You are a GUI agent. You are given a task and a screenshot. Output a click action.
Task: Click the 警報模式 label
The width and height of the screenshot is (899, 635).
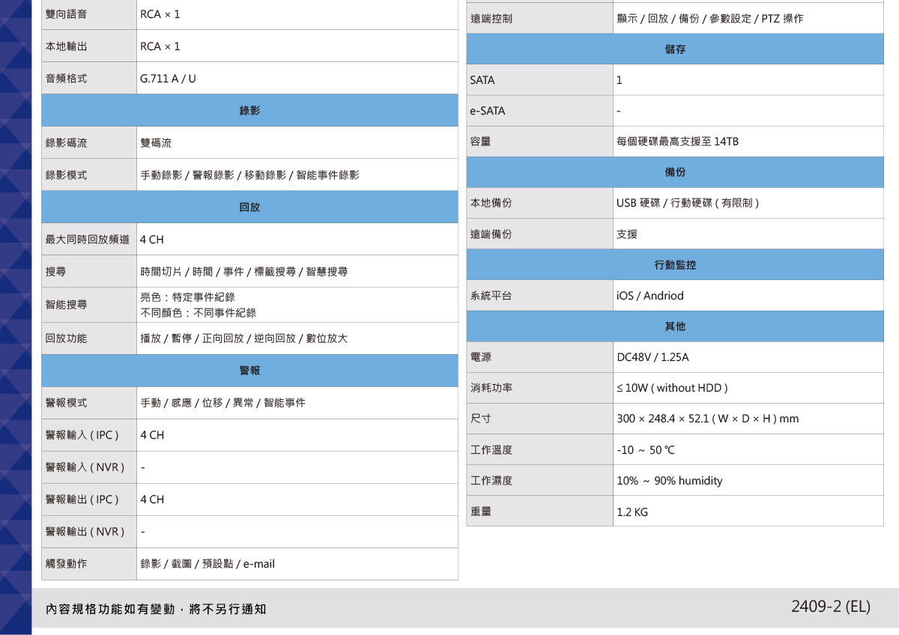66,403
